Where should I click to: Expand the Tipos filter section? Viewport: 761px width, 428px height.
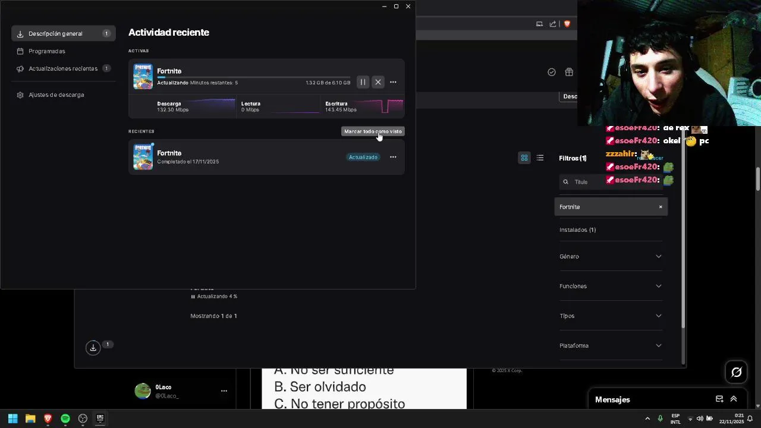click(x=611, y=316)
